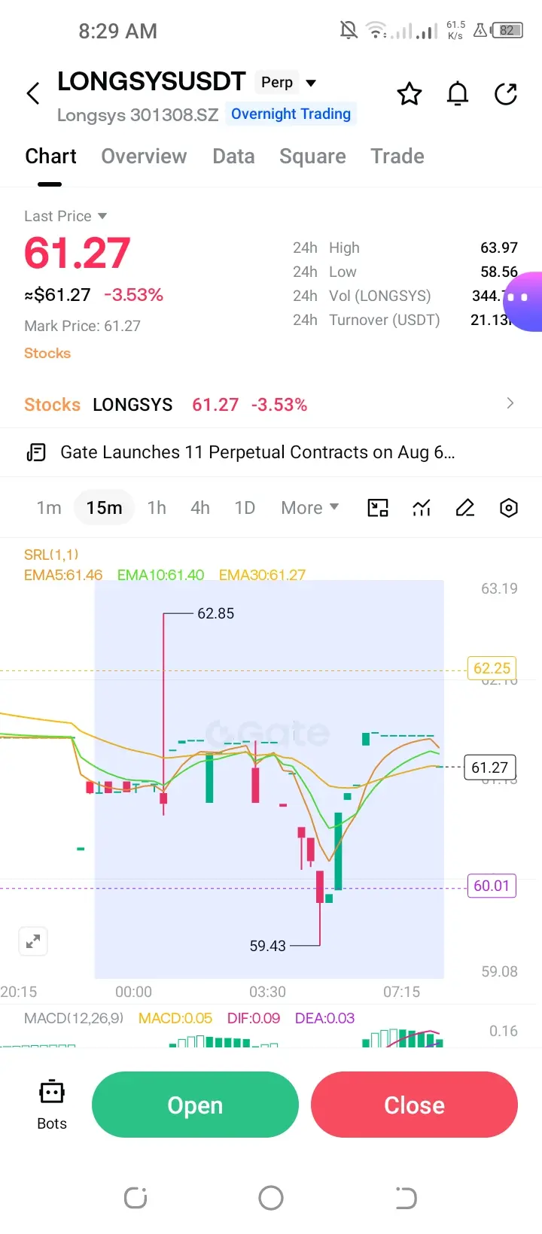This screenshot has height=1234, width=542.
Task: Tap battery indicator in status bar
Action: pyautogui.click(x=507, y=31)
